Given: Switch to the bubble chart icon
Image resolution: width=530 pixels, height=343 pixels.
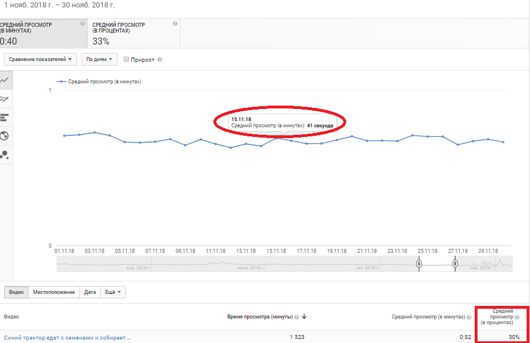Looking at the screenshot, I should tap(5, 155).
